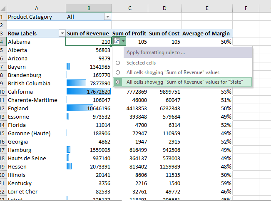271x201 pixels.
Task: Click the Sum of Profit header cell
Action: click(x=130, y=33)
